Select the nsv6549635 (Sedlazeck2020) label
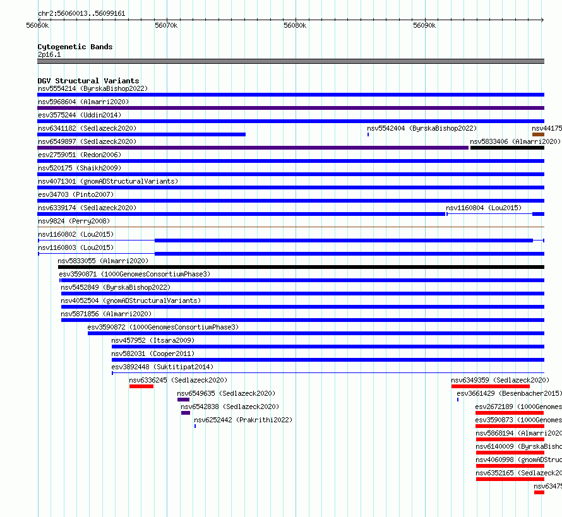This screenshot has width=562, height=517. (x=226, y=393)
